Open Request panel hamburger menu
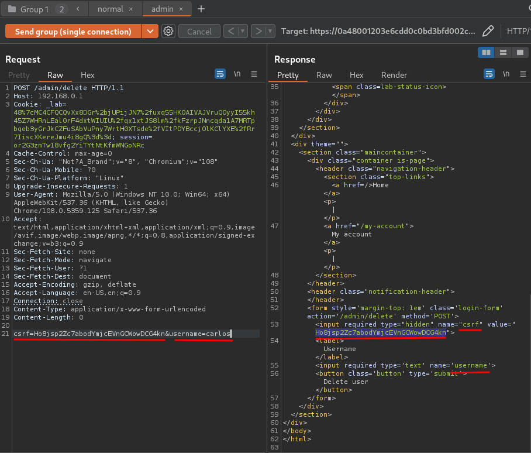Screen dimensions: 531x453 [x=254, y=74]
